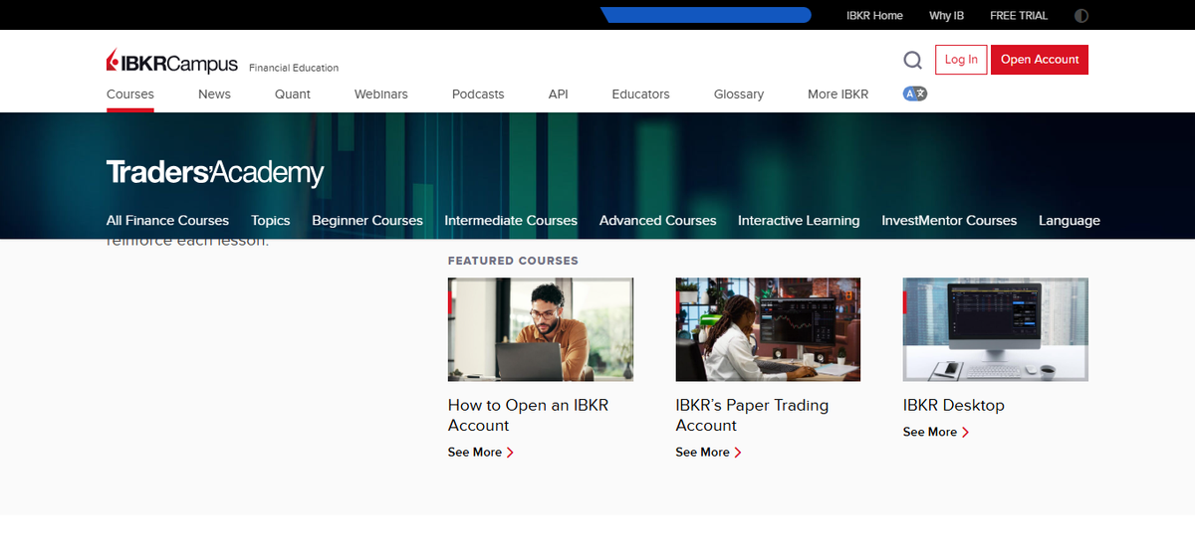Click the Open Account button
This screenshot has height=559, width=1195.
(x=1040, y=60)
